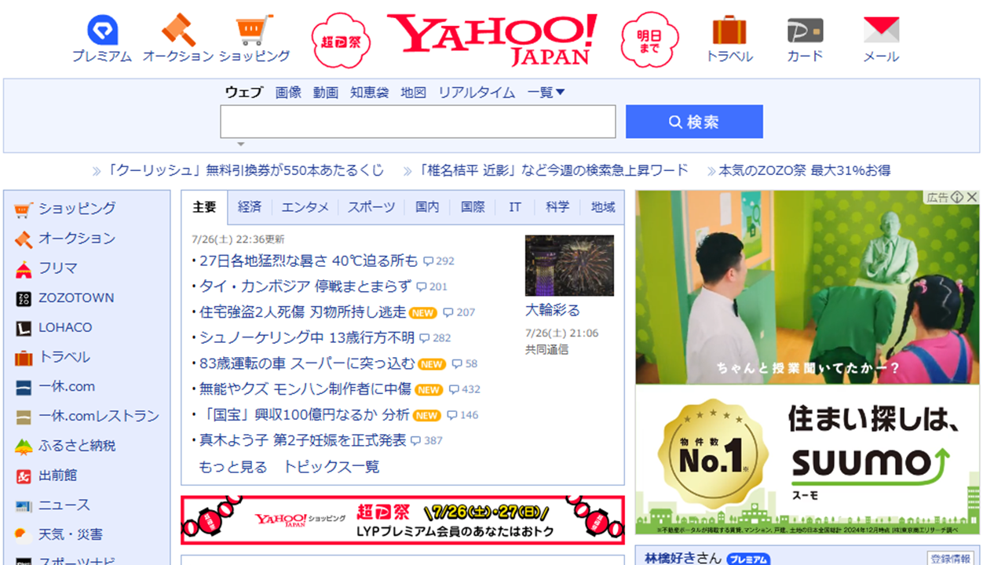
Task: Open the カード icon in header
Action: [805, 31]
